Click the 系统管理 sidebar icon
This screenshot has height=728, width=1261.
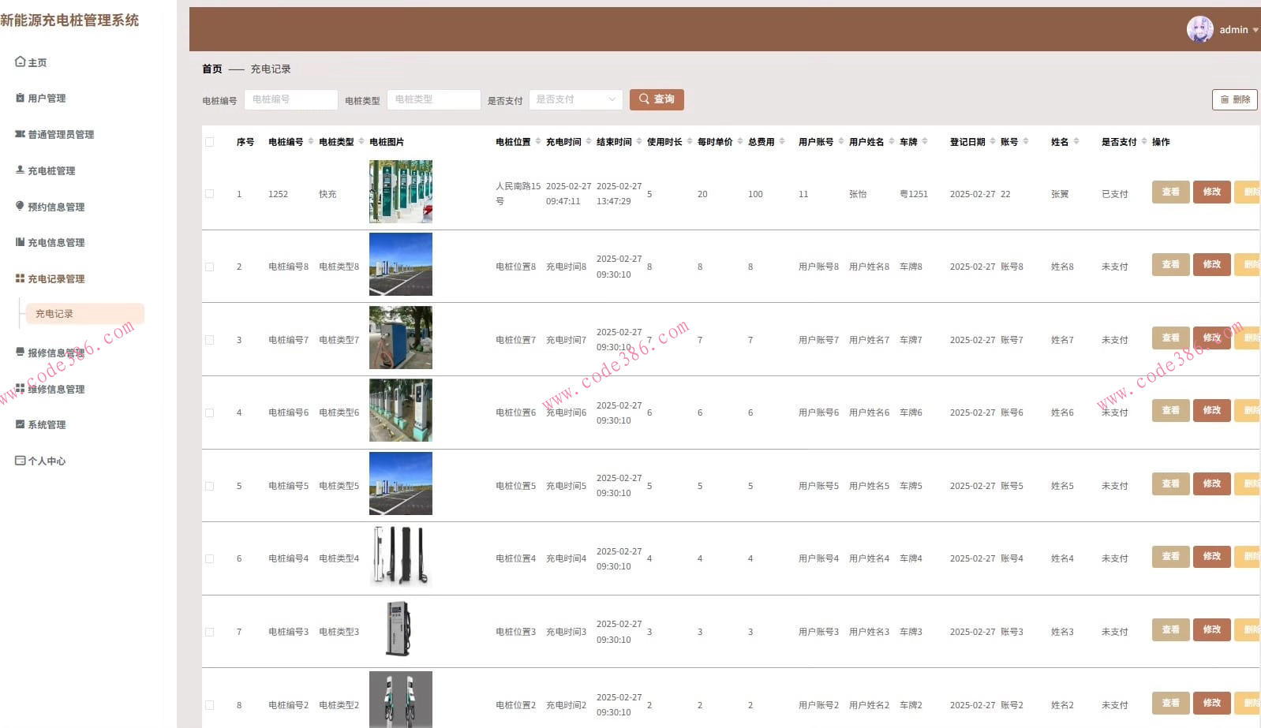(x=21, y=424)
